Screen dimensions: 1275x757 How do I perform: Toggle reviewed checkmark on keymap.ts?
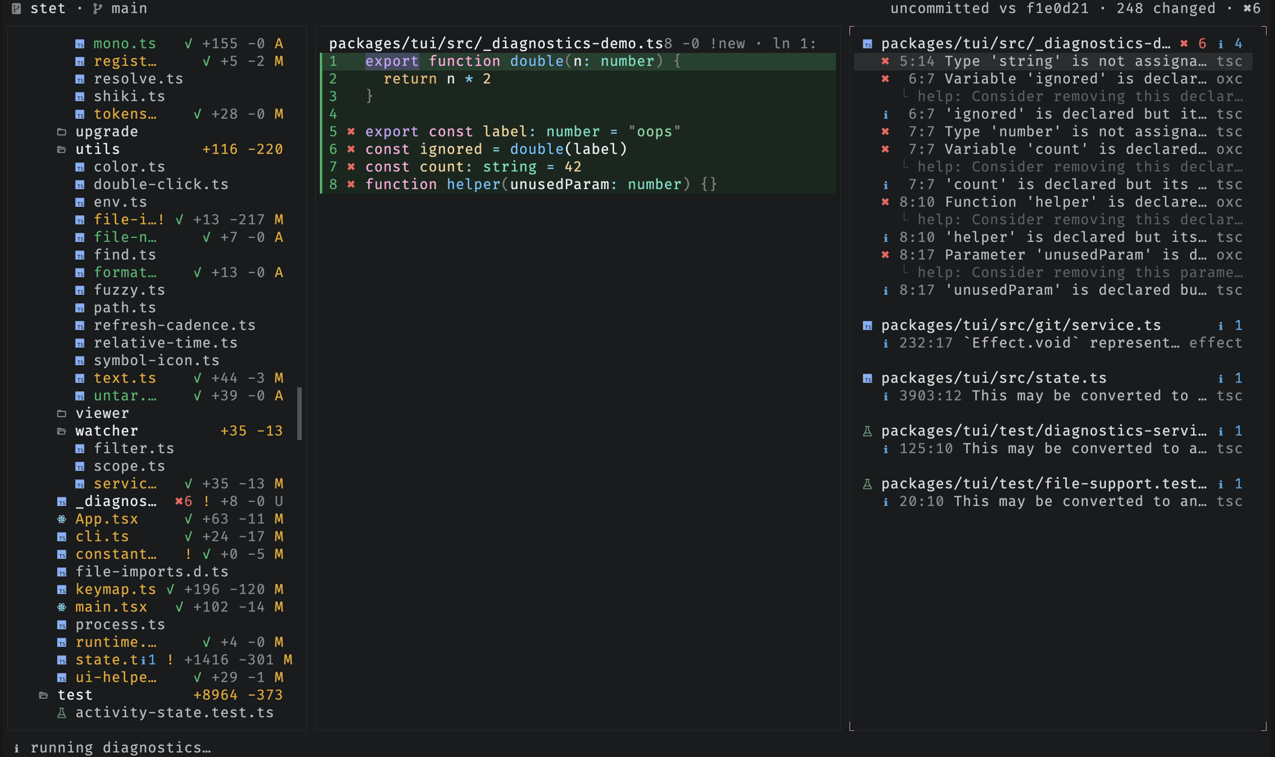click(170, 590)
